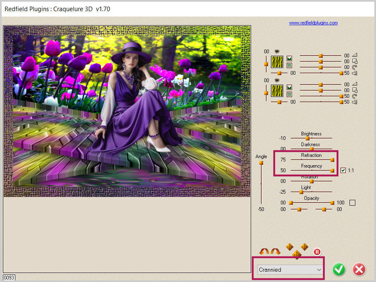376x282 pixels.
Task: Toggle the eye icon of lower texture layer
Action: click(277, 81)
